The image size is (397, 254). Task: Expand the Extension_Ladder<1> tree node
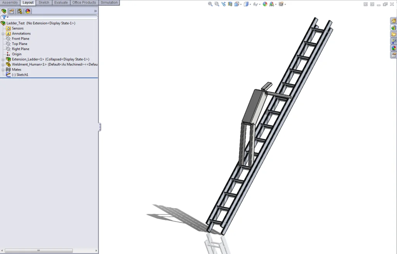(3, 59)
